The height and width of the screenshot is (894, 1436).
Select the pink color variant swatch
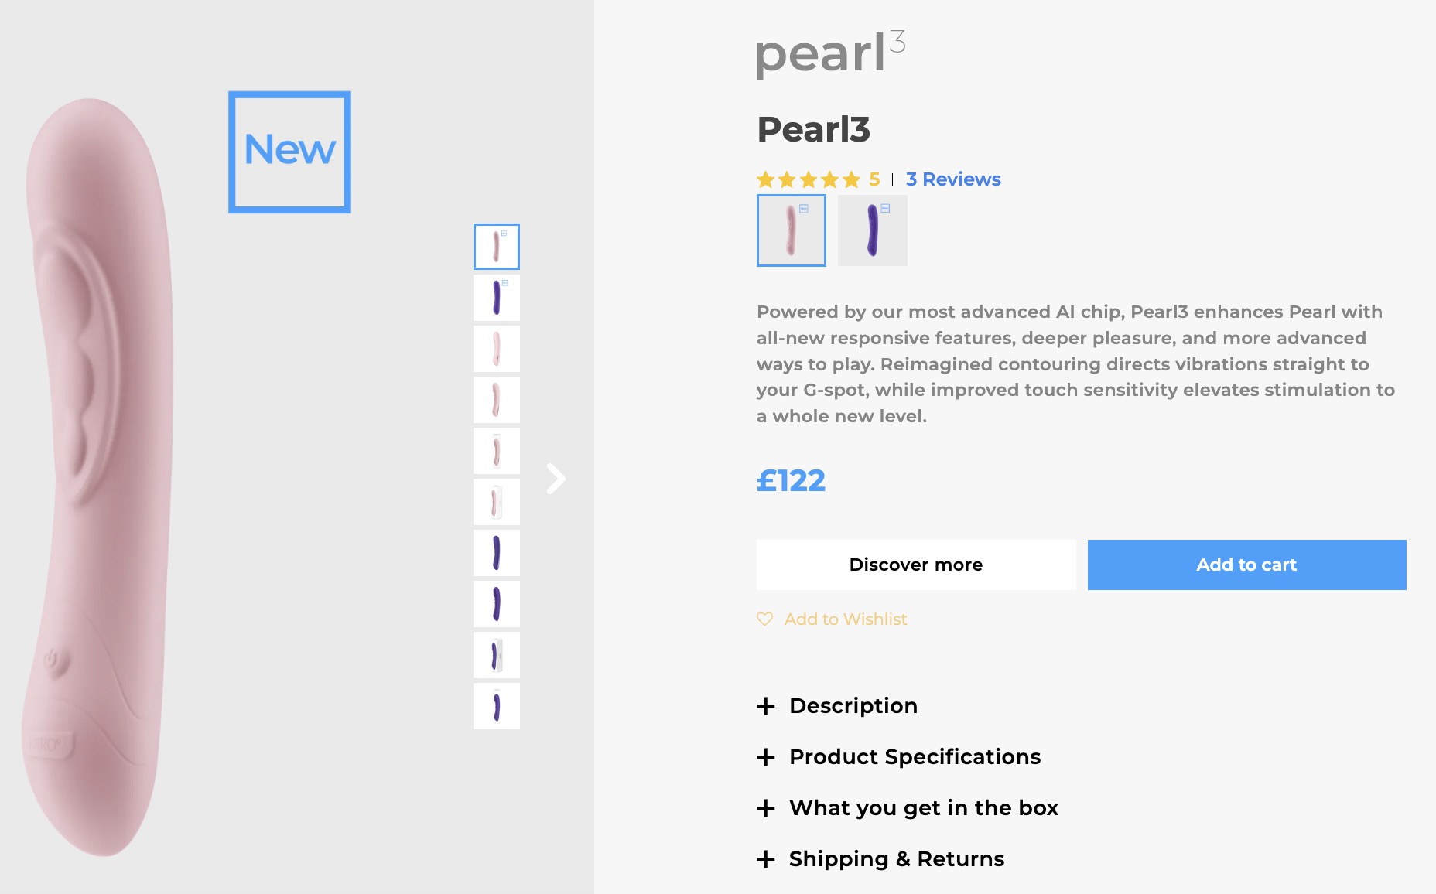point(791,230)
